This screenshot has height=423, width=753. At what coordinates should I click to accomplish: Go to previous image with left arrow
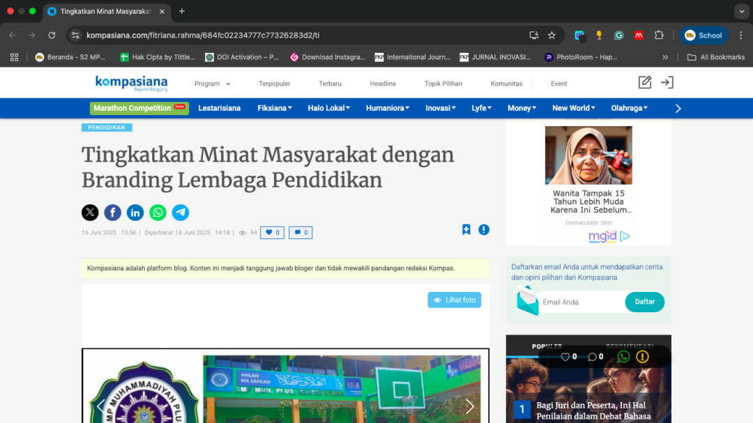tap(100, 406)
